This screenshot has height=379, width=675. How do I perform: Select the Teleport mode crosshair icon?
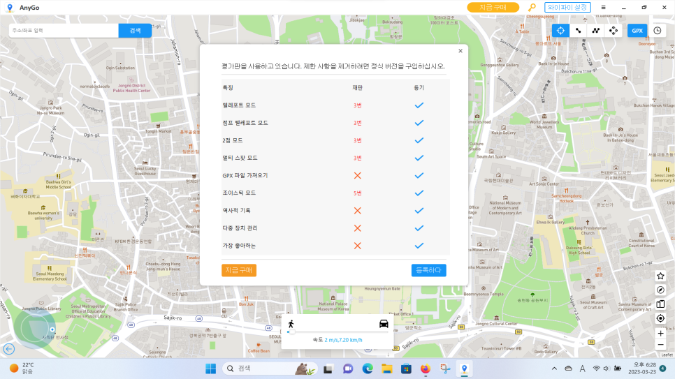coord(560,31)
